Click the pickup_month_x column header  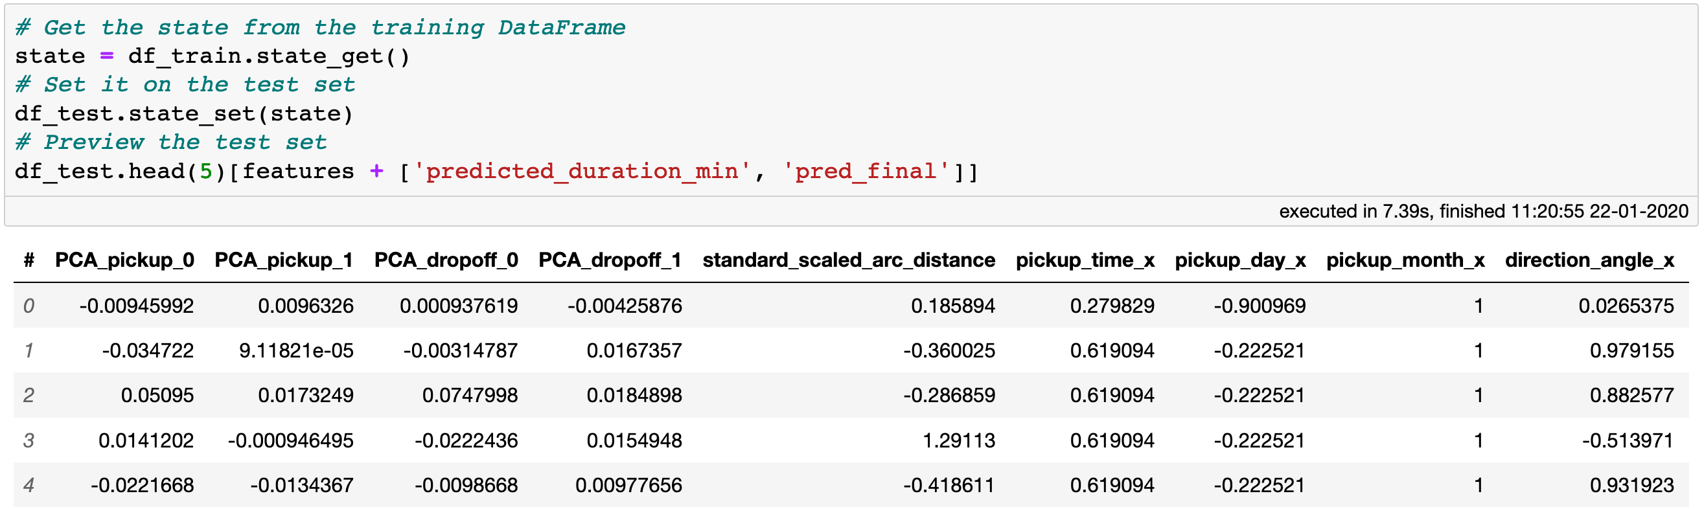pos(1405,260)
